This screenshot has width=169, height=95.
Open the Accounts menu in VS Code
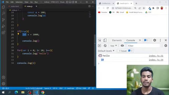click(x=3, y=77)
